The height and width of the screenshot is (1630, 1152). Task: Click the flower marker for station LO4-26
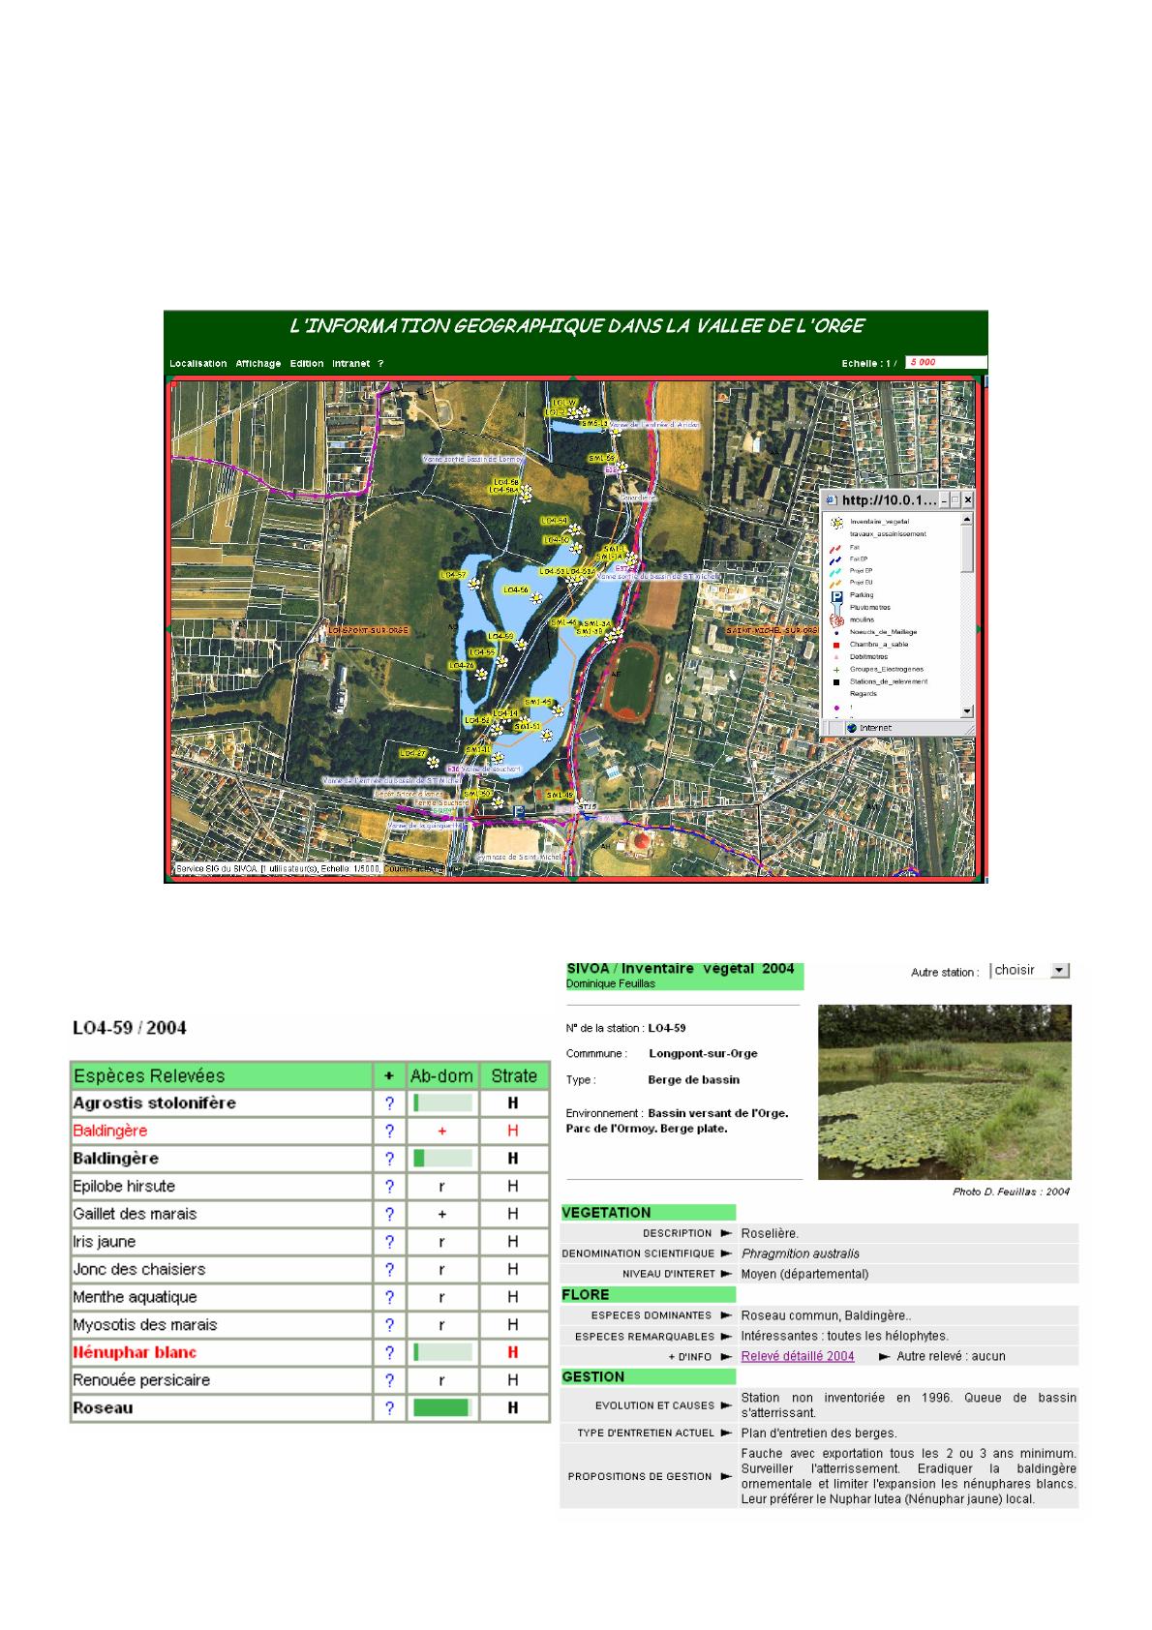pos(481,674)
